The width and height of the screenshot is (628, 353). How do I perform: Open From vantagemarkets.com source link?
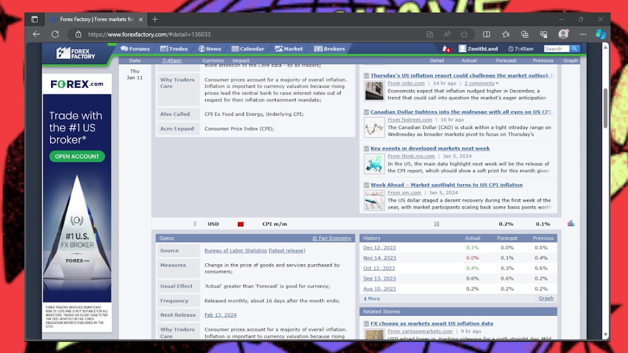420,331
